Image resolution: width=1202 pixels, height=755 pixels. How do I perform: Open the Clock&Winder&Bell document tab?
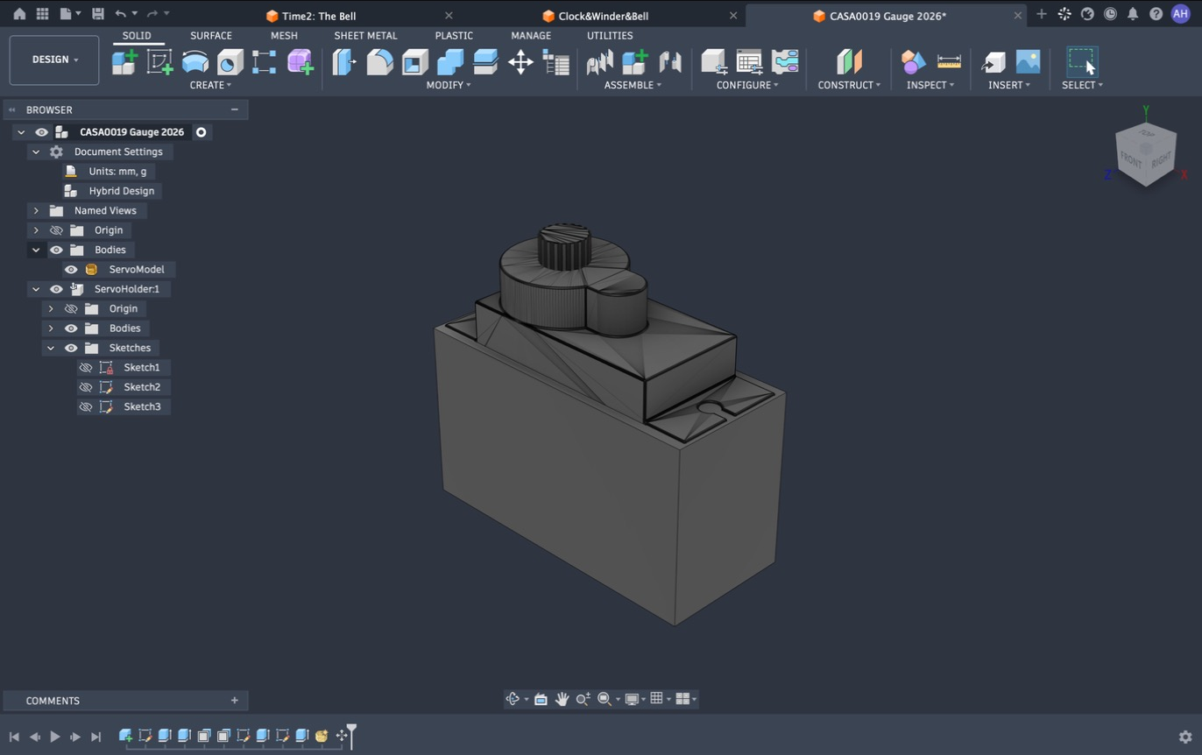(x=604, y=16)
